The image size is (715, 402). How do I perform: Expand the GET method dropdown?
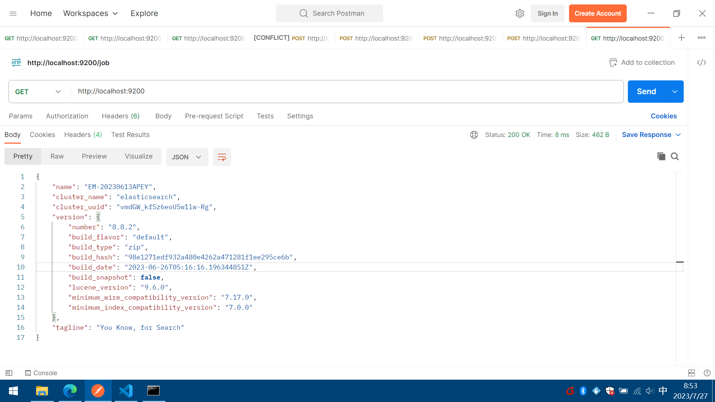tap(38, 92)
